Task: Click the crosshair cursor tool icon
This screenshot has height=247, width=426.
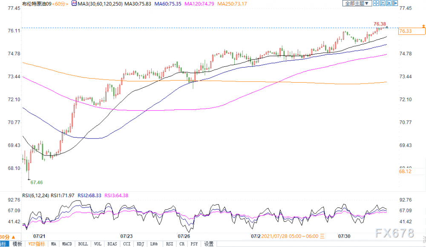Action: click(376, 3)
